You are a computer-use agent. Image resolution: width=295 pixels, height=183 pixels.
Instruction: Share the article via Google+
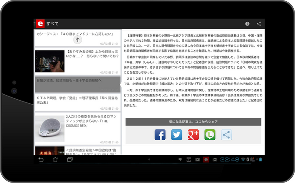[193, 134]
